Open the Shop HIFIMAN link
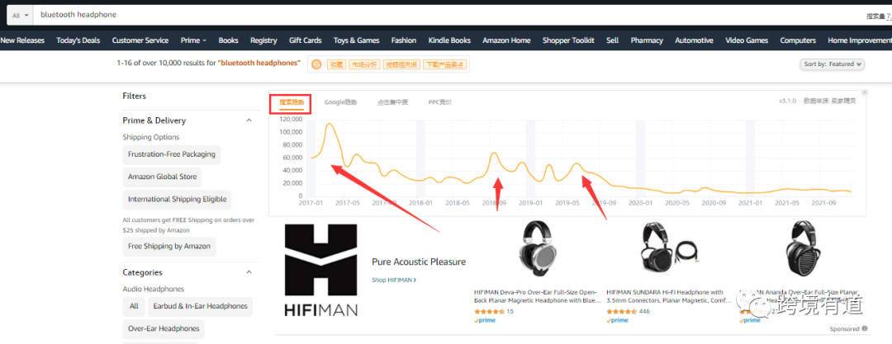This screenshot has height=344, width=892. pos(394,280)
